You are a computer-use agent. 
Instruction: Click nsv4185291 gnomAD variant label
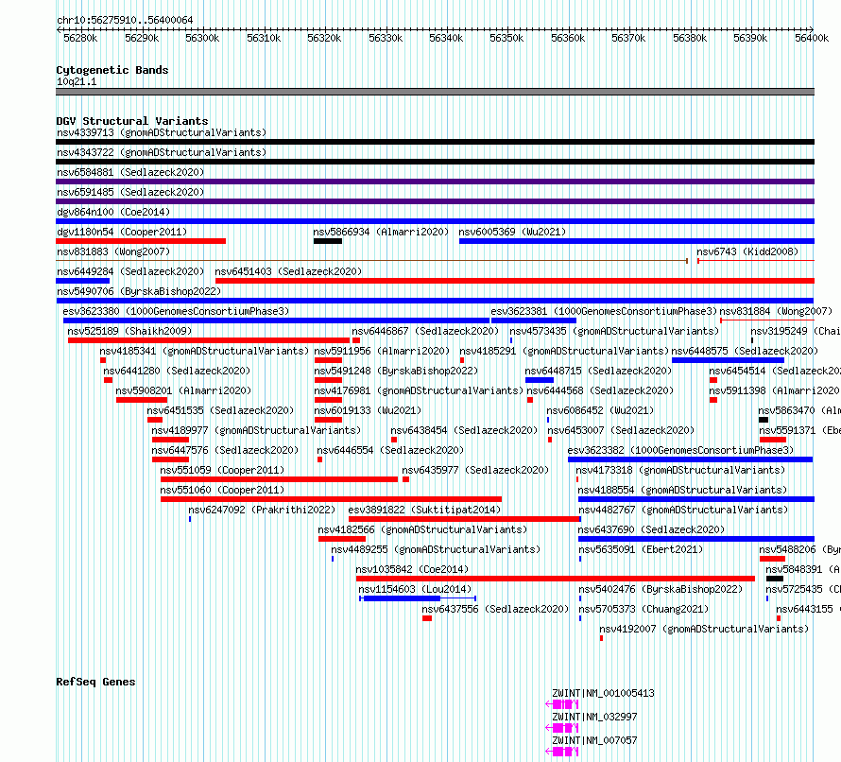tap(564, 351)
